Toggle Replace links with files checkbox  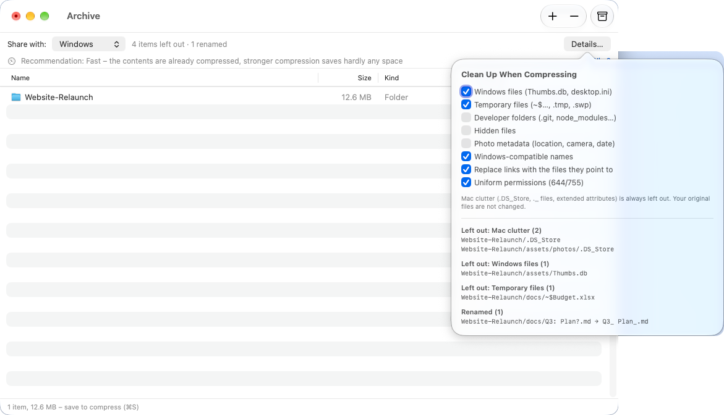pos(466,169)
